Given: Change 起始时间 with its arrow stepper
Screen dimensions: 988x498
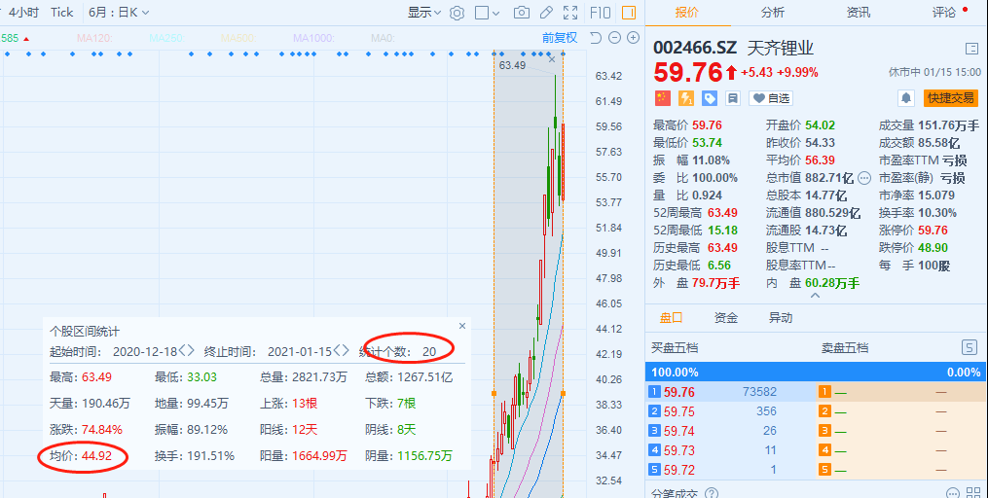Looking at the screenshot, I should 187,351.
